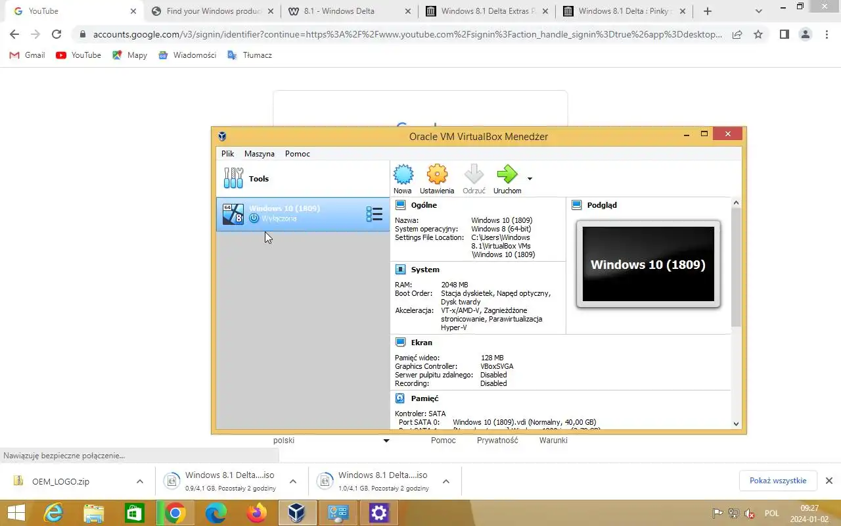This screenshot has width=841, height=526.
Task: Expand options for OEM_LOGO.zip download
Action: pyautogui.click(x=139, y=481)
